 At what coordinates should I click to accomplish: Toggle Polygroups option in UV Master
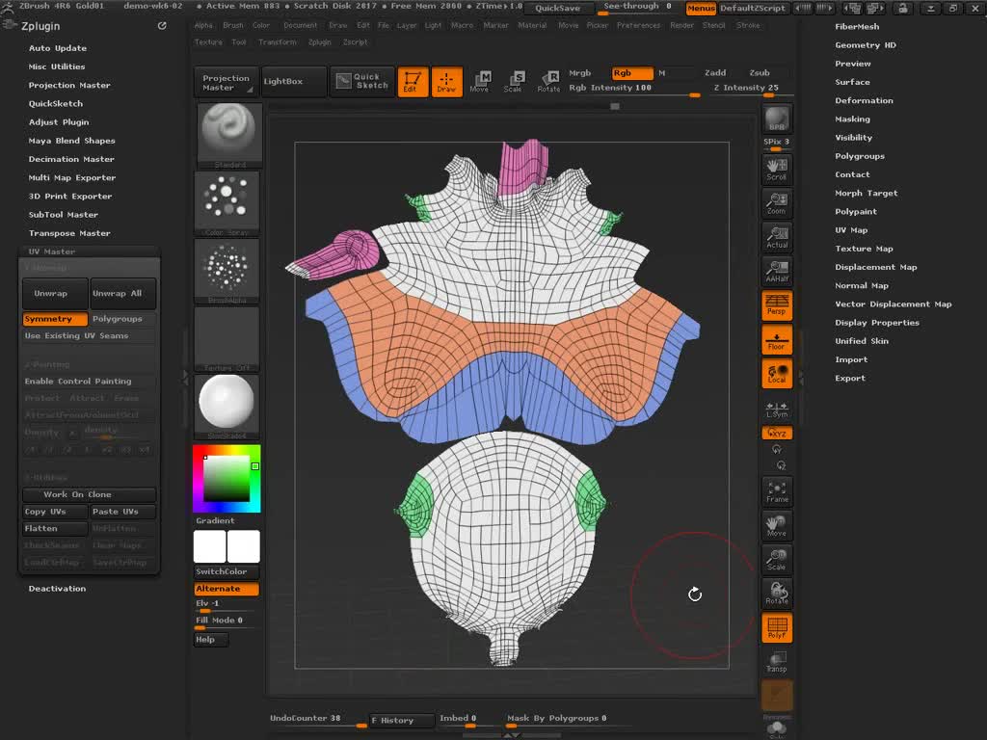coord(122,319)
